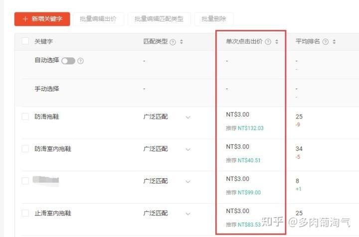The width and height of the screenshot is (359, 237).
Task: Open help icon next to 匹配类型
Action: [x=173, y=42]
